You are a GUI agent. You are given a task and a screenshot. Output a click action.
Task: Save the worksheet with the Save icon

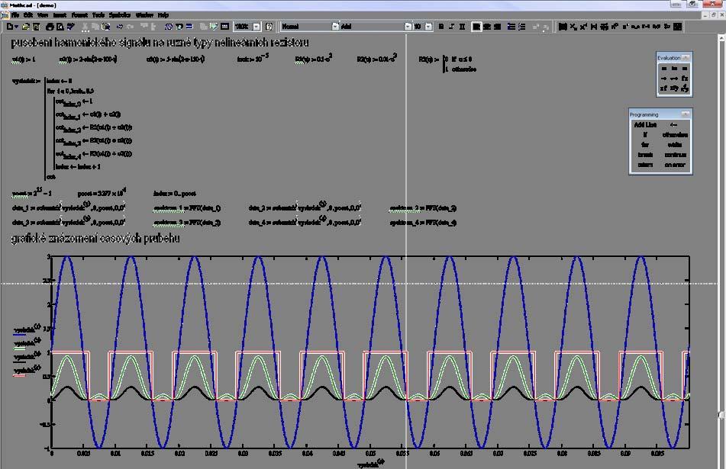click(x=36, y=27)
